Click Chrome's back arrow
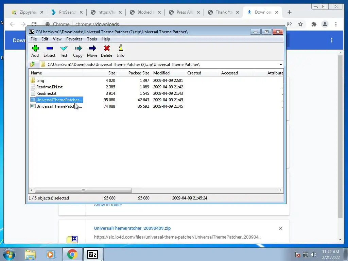Screen dimensions: 348x261 tap(12, 24)
